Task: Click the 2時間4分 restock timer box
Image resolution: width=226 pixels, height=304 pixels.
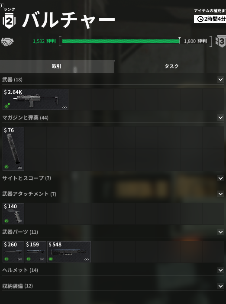Action: (210, 19)
